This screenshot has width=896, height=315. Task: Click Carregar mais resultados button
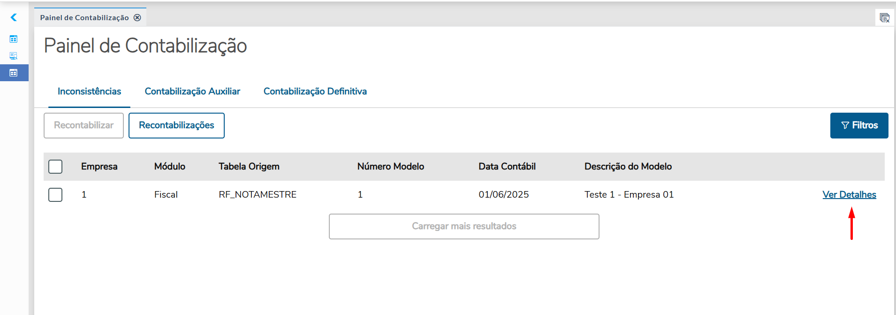463,226
